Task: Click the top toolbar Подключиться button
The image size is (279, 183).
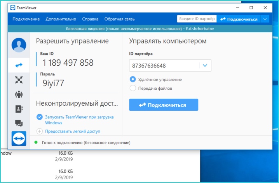Action: tap(239, 19)
